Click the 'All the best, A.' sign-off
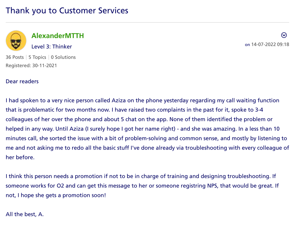 tap(25, 214)
